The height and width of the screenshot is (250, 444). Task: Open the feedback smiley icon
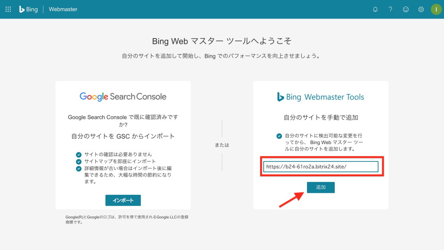pos(406,10)
